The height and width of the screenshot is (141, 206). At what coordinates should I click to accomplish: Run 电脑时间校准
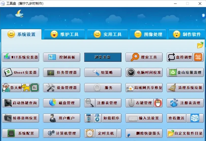click(x=144, y=72)
